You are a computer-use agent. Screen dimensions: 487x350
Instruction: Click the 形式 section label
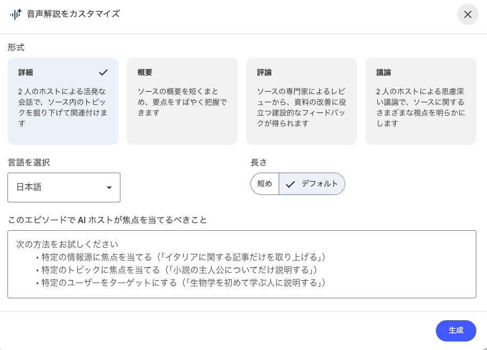[x=16, y=47]
